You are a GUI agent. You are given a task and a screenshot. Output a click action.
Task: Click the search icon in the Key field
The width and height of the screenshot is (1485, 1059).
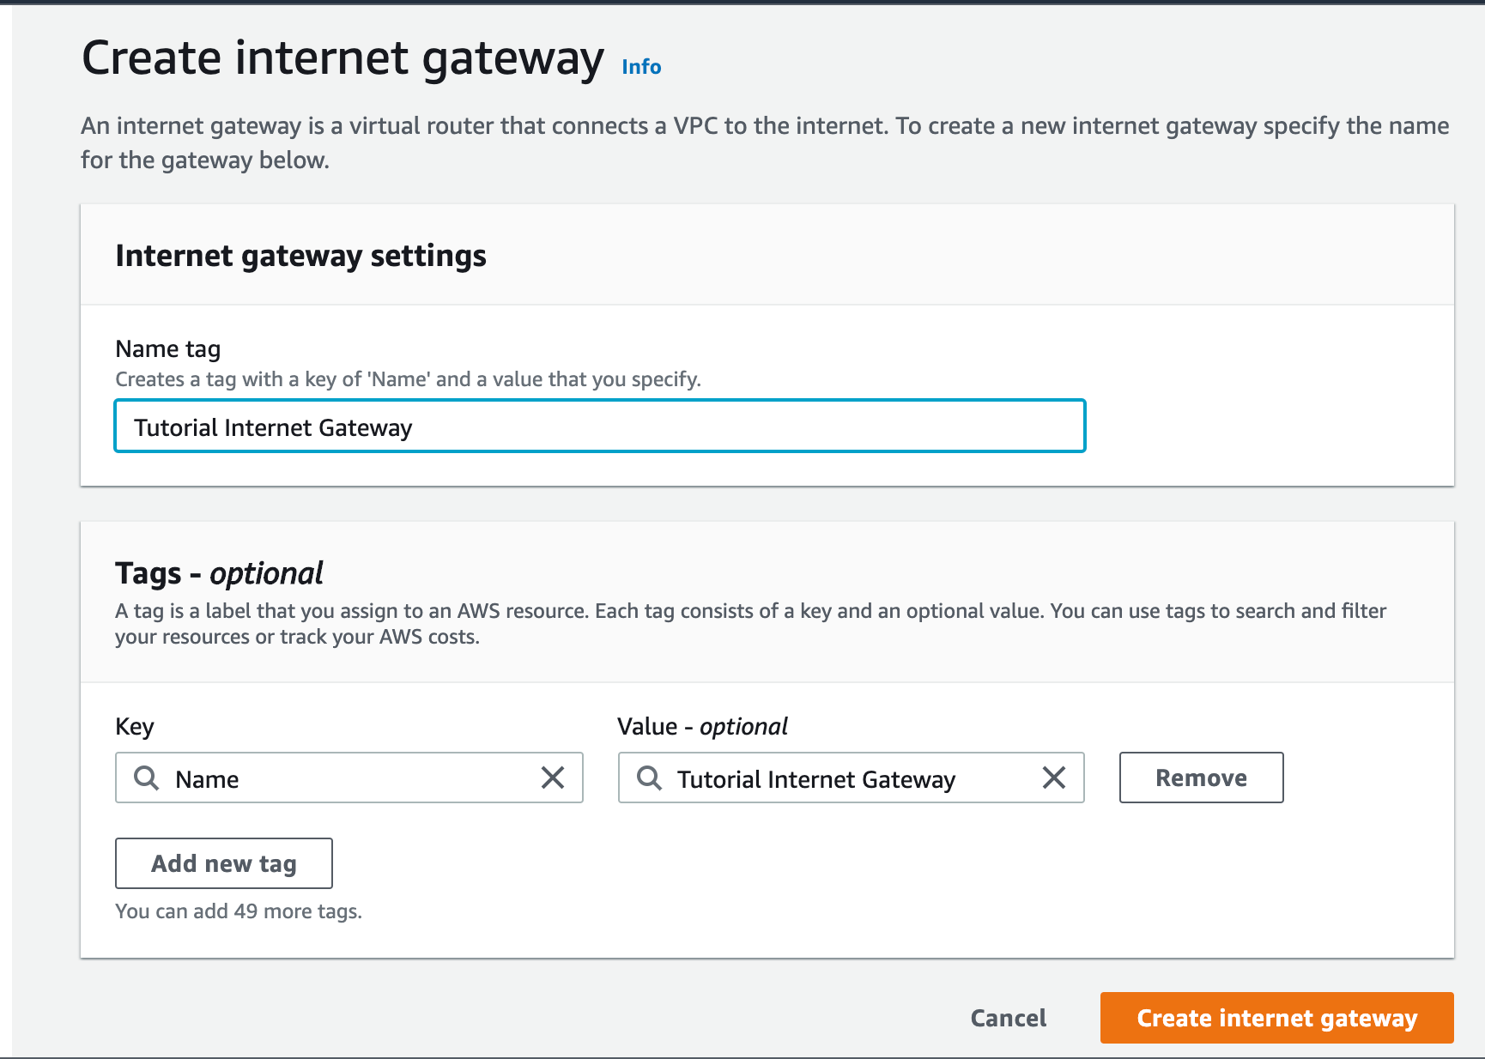point(147,778)
